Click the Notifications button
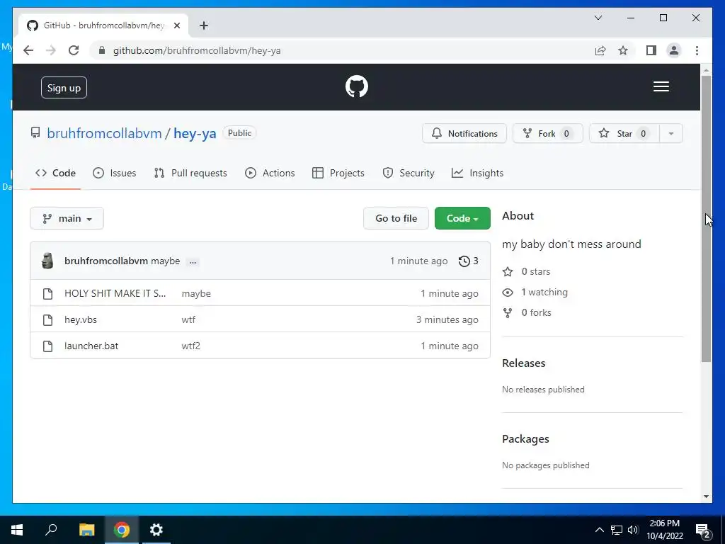Screen dimensions: 725x544 (x=464, y=134)
